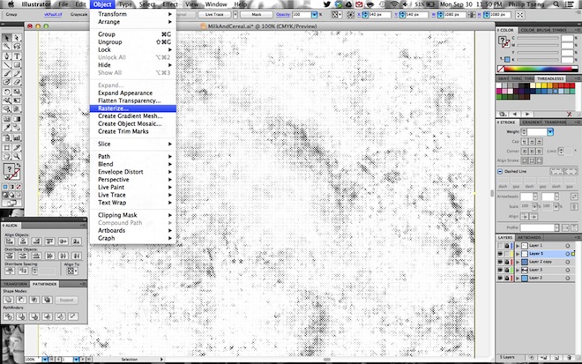The width and height of the screenshot is (582, 364).
Task: Toggle visibility eye for Layer 5
Action: point(500,254)
